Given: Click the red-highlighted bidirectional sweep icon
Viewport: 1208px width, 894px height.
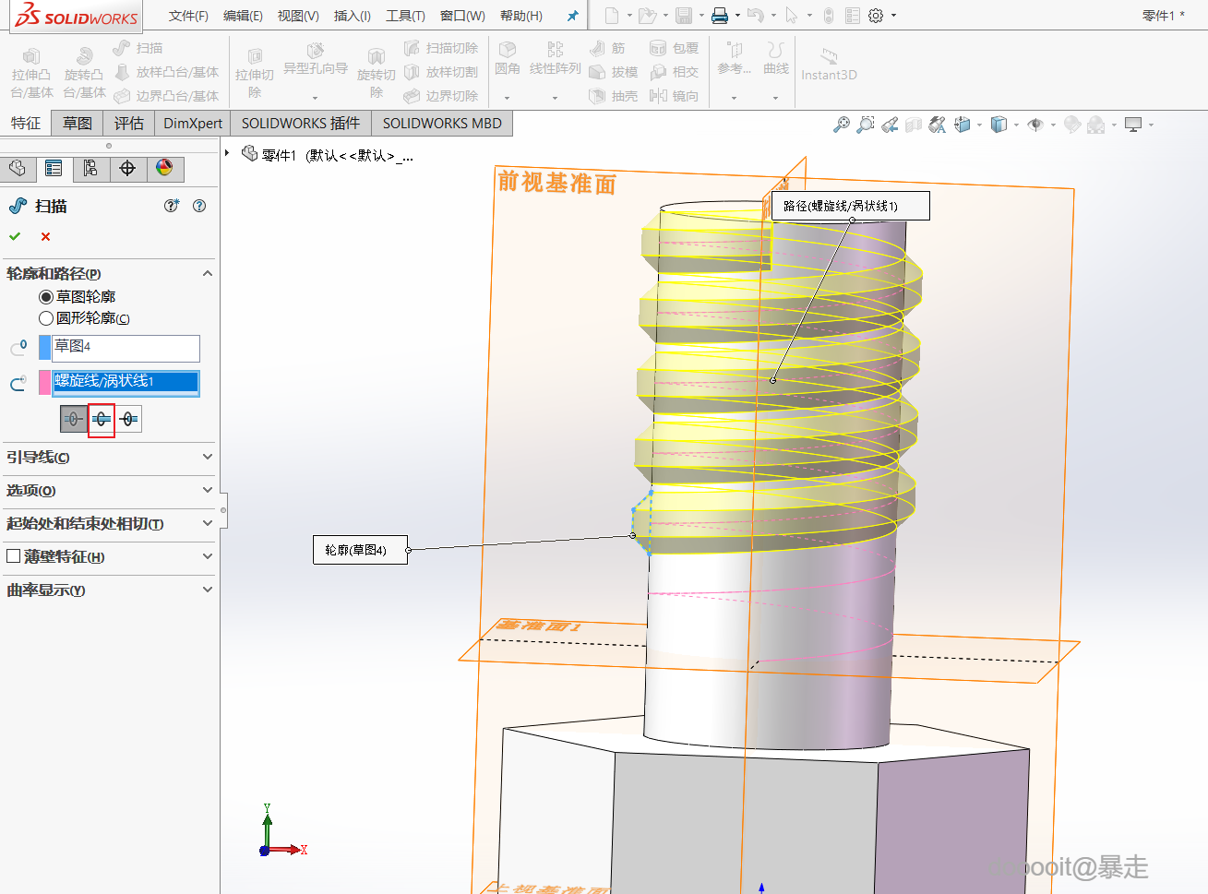Looking at the screenshot, I should [x=102, y=420].
